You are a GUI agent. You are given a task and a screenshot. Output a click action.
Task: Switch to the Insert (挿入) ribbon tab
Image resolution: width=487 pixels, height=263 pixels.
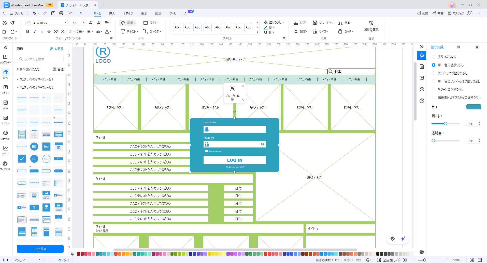tap(112, 13)
